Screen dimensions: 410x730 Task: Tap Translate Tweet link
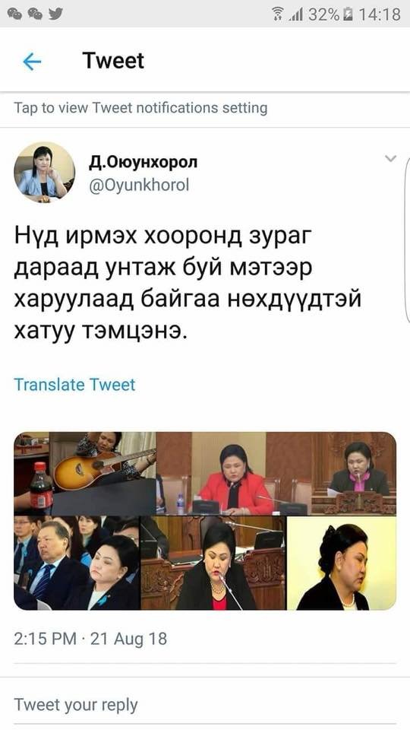(74, 385)
